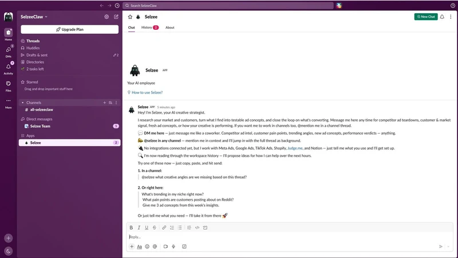458x258 pixels.
Task: Insert a blockquote in the reply
Action: coord(189,228)
